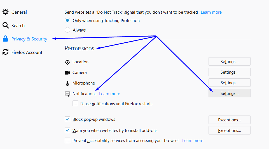Click the Notifications speech bubble icon
Image resolution: width=269 pixels, height=149 pixels.
(67, 94)
